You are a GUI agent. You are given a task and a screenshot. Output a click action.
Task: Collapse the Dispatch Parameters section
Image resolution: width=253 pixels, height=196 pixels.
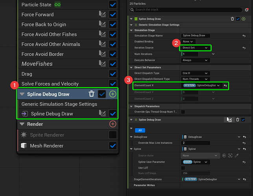[x=131, y=106]
